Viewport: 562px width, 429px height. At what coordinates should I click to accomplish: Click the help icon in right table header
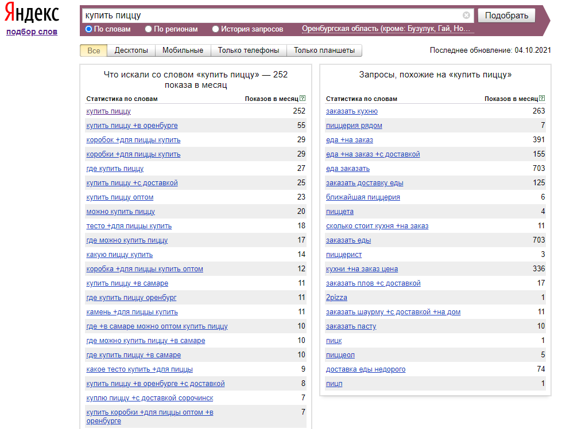coord(542,99)
